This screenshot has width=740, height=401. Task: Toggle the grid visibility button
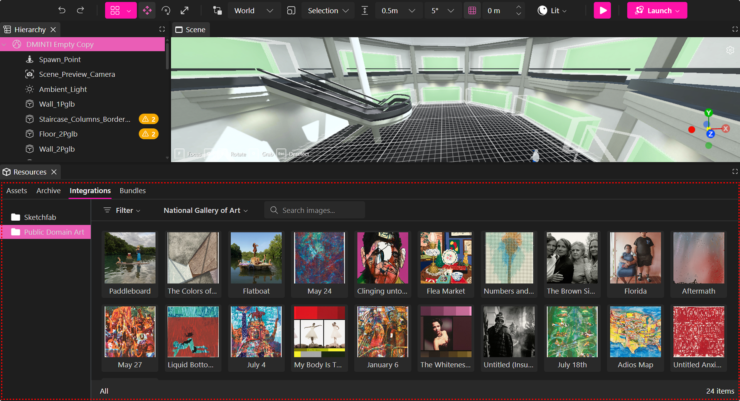(x=472, y=10)
